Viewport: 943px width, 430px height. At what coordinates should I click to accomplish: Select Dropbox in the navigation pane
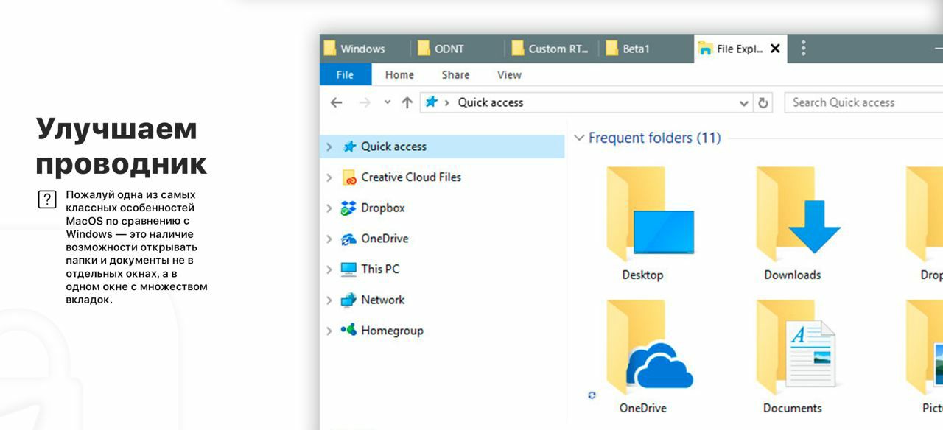383,208
